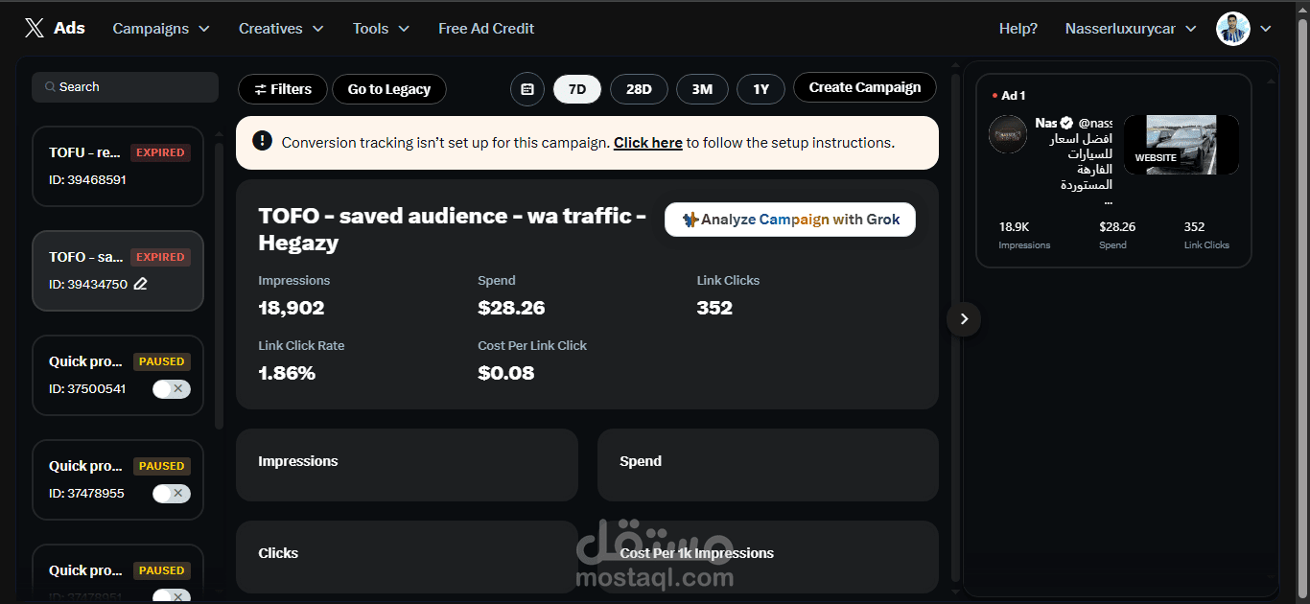Image resolution: width=1310 pixels, height=604 pixels.
Task: Click the Clicks chart card
Action: point(407,557)
